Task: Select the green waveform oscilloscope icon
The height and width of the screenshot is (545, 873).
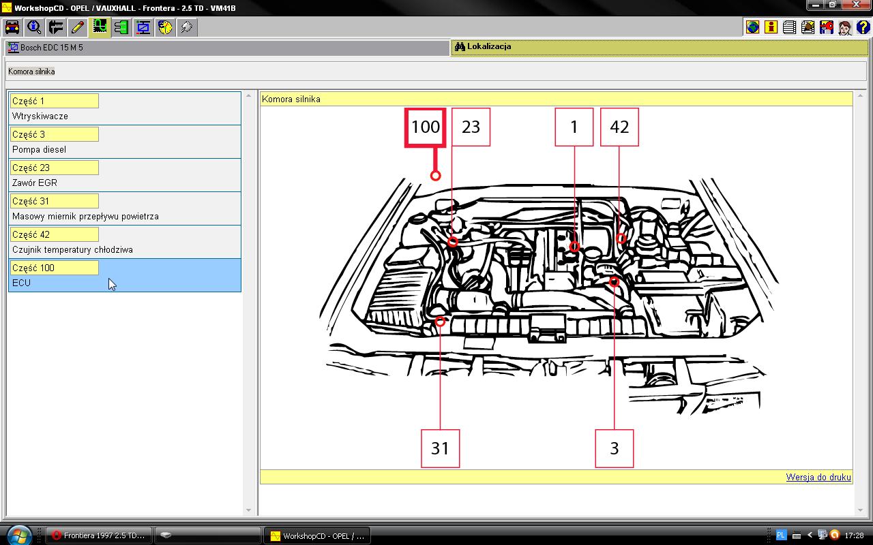Action: click(x=100, y=27)
